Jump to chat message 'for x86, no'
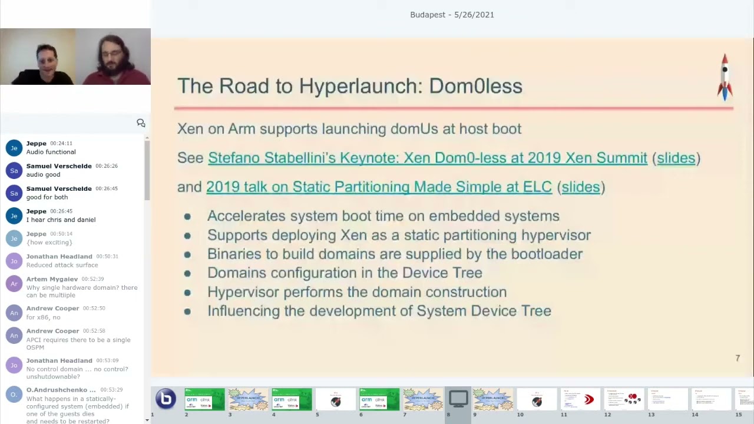Image resolution: width=754 pixels, height=424 pixels. (44, 317)
